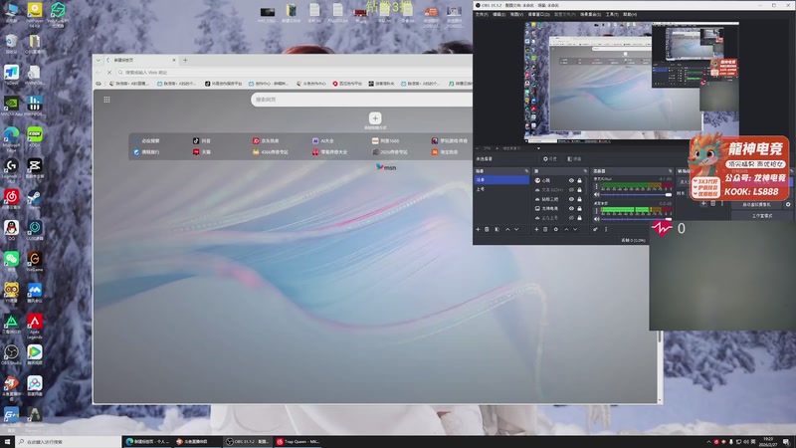This screenshot has height=448, width=796.
Task: Open the second mixer channel options dots
Action: click(596, 211)
